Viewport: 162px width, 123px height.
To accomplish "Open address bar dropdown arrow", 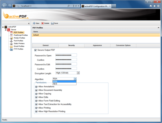I will (x=71, y=6).
